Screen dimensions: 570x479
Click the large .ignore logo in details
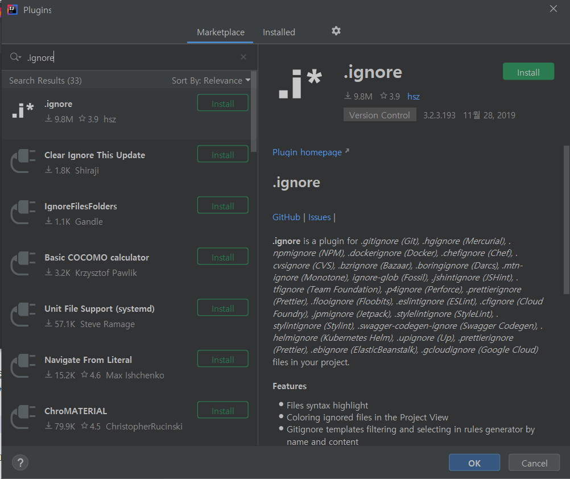click(x=300, y=84)
